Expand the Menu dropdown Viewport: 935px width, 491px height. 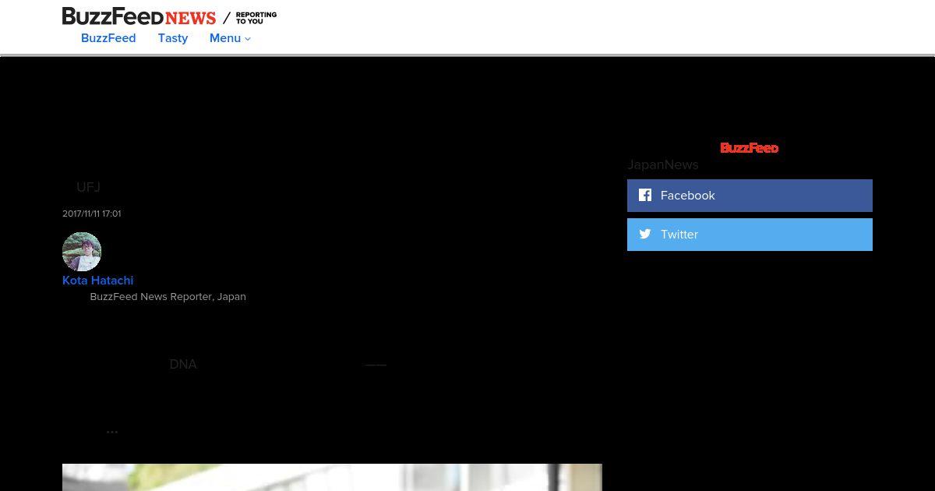coord(230,38)
